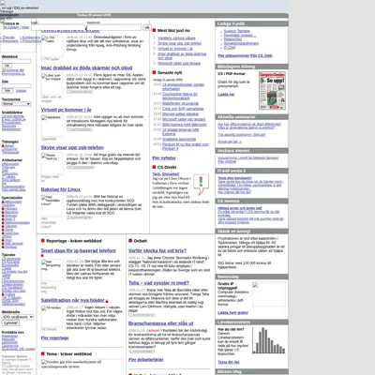This screenshot has height=375, width=375.
Task: Click 'Ladda ner' link under CS i PDF-format
Action: [x=226, y=95]
